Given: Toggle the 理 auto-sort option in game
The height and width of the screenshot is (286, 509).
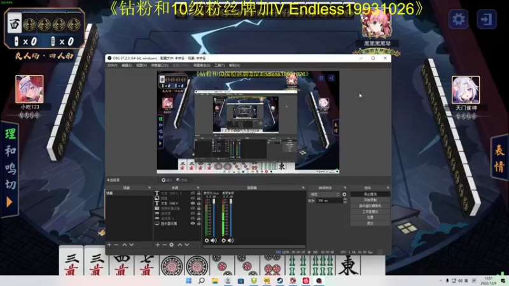Looking at the screenshot, I should click(x=10, y=134).
